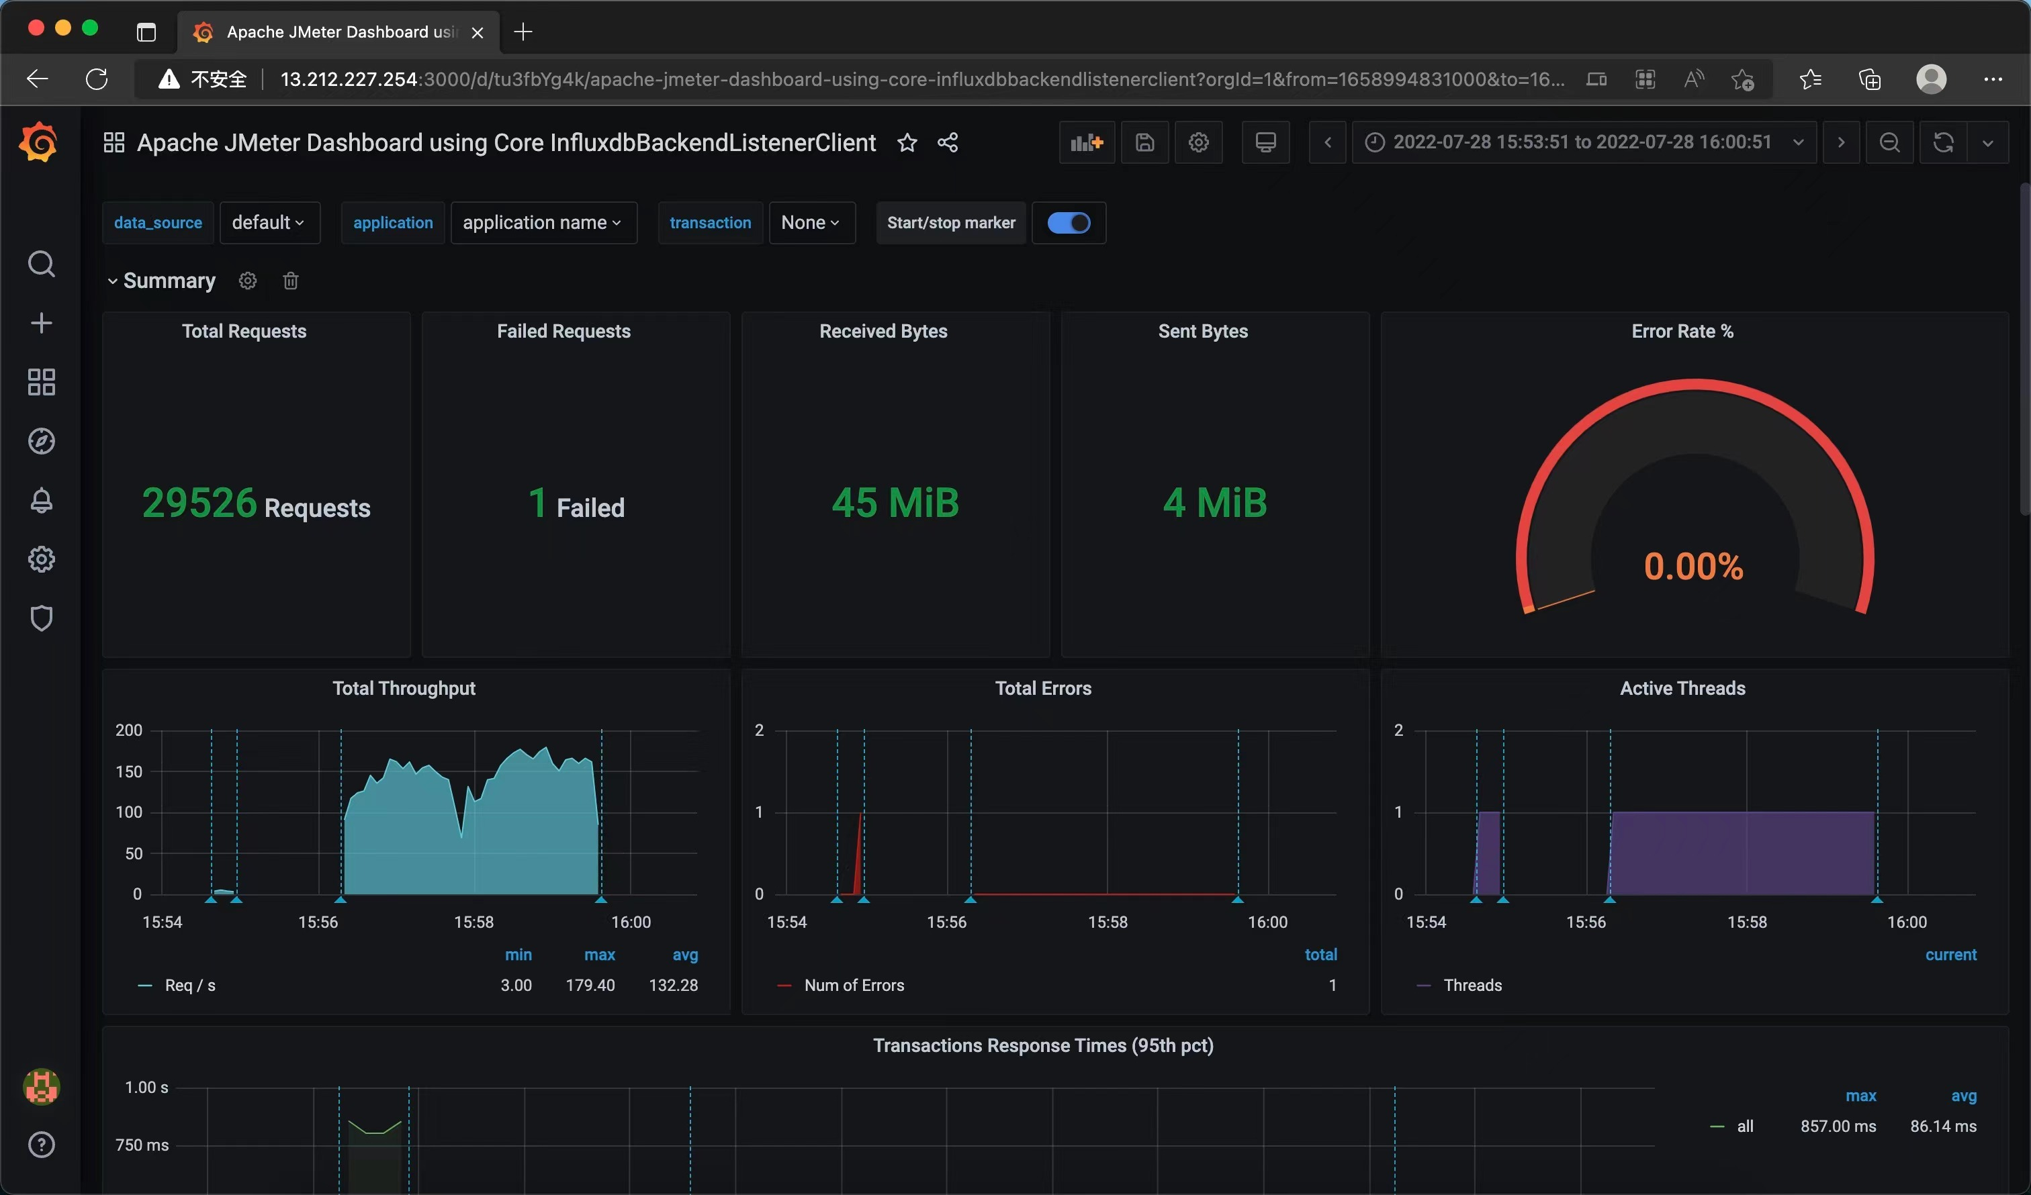Open Summary row settings gear

click(247, 281)
